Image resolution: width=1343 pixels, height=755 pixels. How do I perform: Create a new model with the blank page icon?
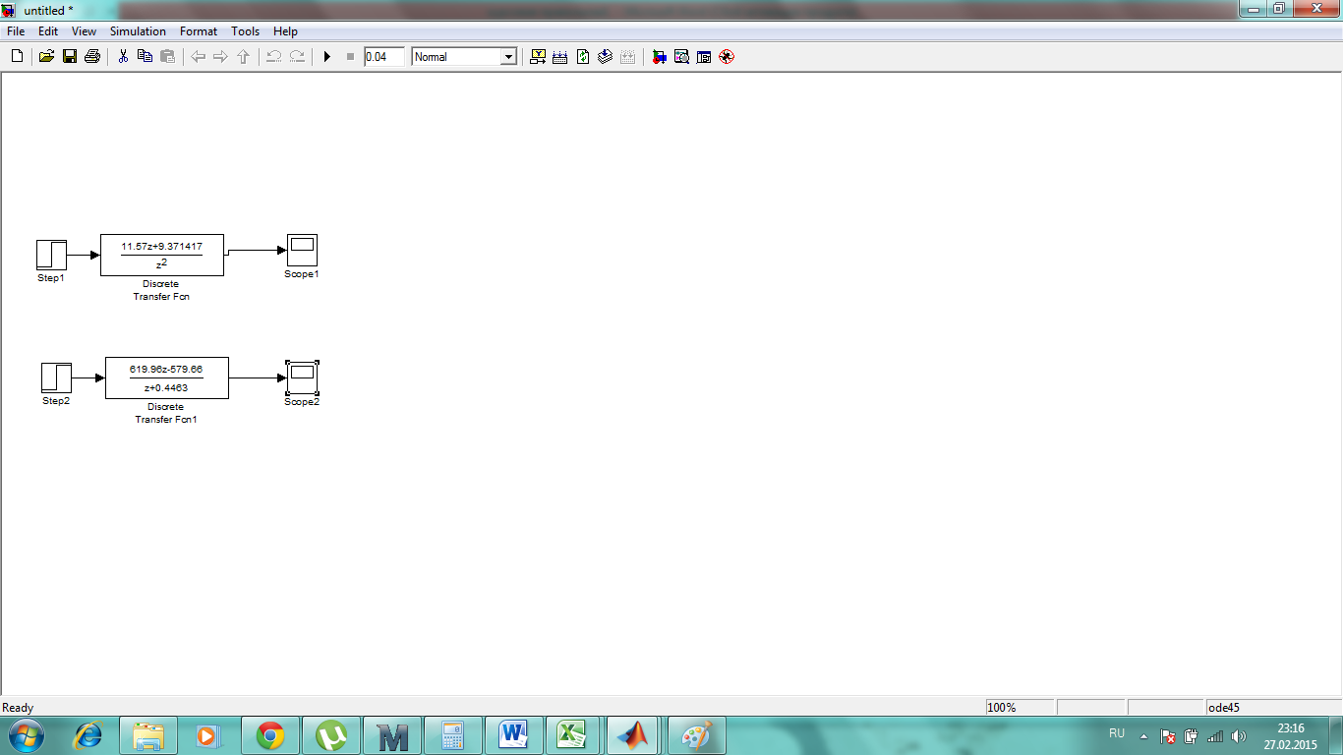[x=17, y=57]
